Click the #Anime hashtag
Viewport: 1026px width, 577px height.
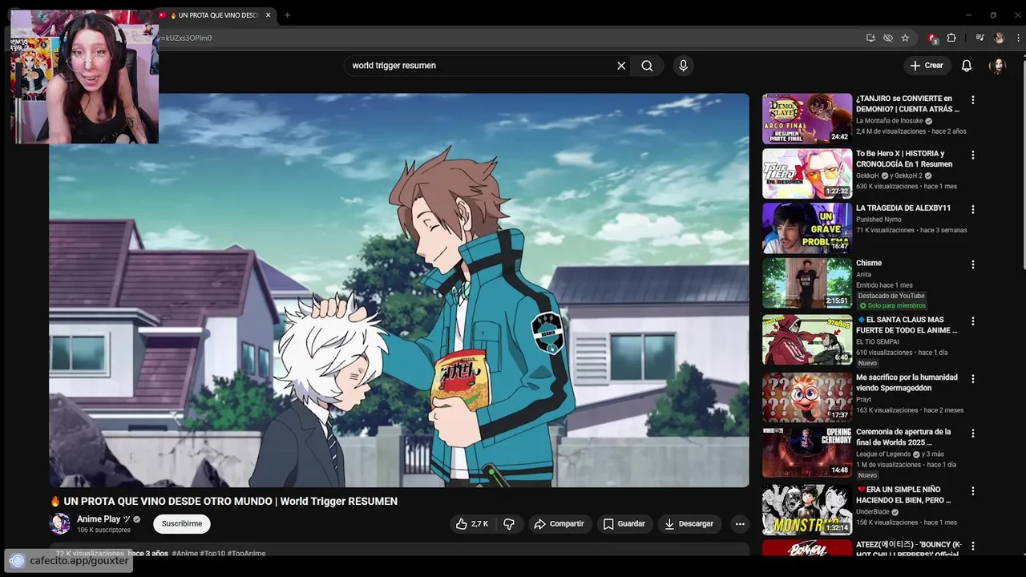184,554
